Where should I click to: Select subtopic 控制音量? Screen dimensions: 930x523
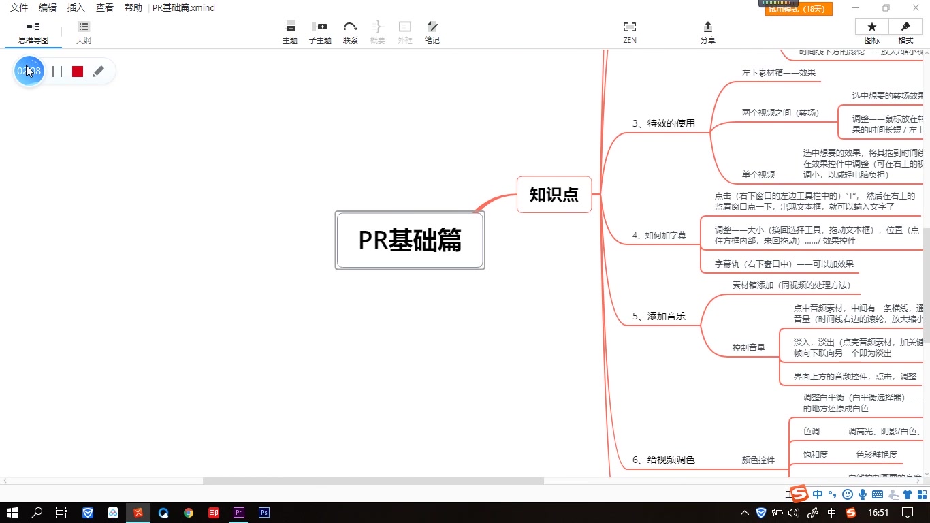(x=749, y=347)
